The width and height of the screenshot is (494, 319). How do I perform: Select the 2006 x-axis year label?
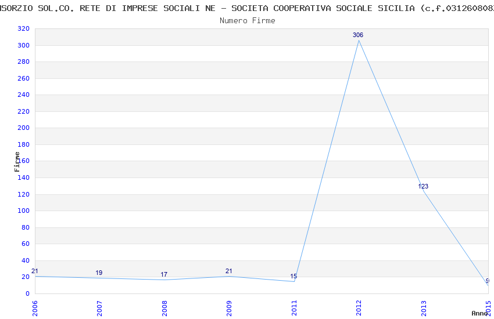click(x=35, y=309)
